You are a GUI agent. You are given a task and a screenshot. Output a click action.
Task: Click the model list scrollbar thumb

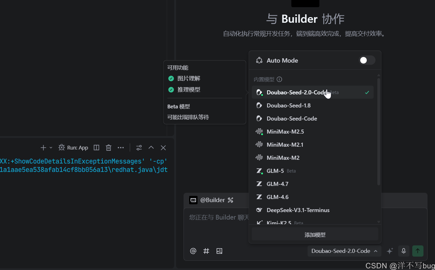[379, 132]
